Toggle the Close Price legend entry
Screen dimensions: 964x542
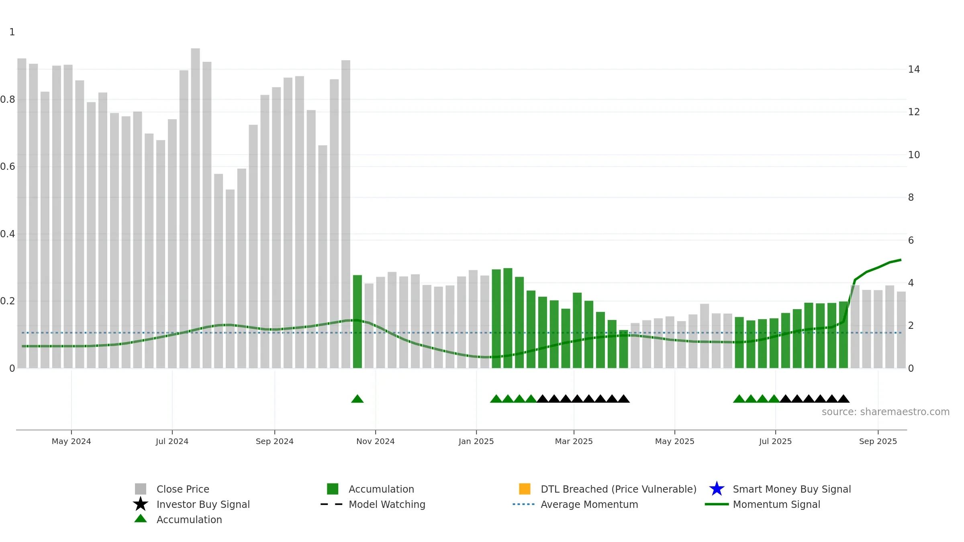tap(183, 489)
